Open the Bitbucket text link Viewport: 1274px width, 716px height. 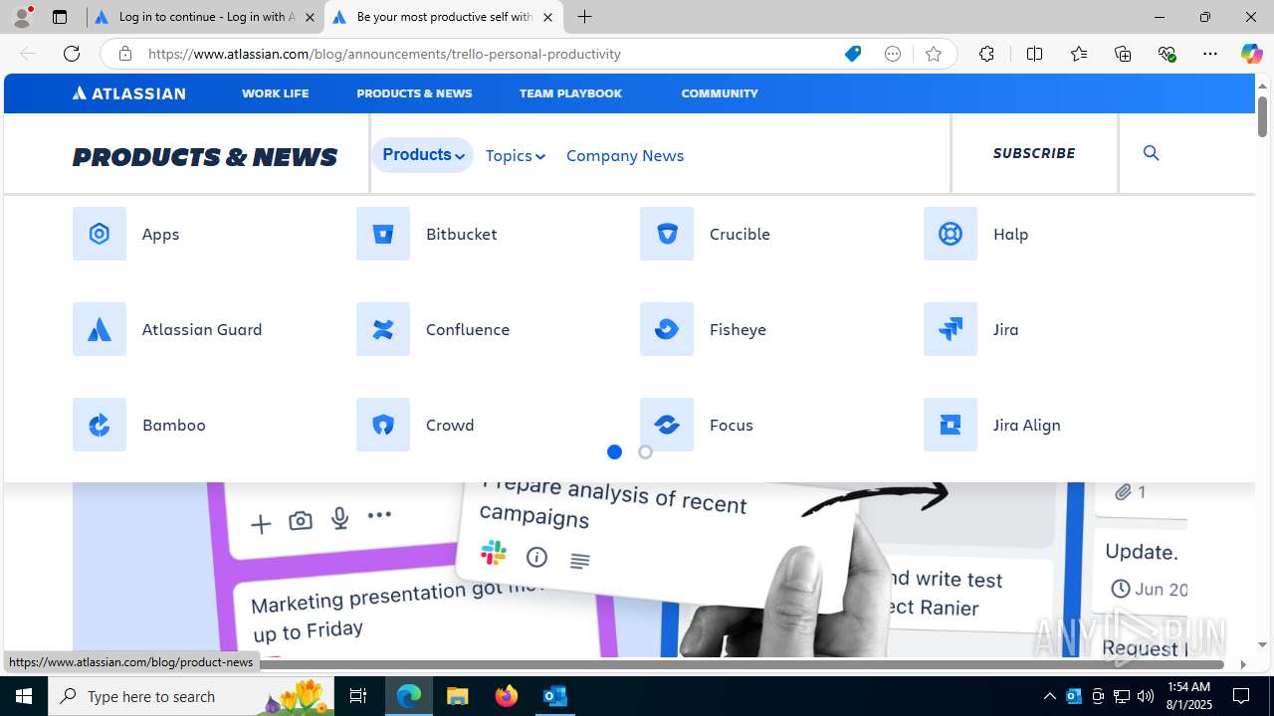[x=462, y=234]
